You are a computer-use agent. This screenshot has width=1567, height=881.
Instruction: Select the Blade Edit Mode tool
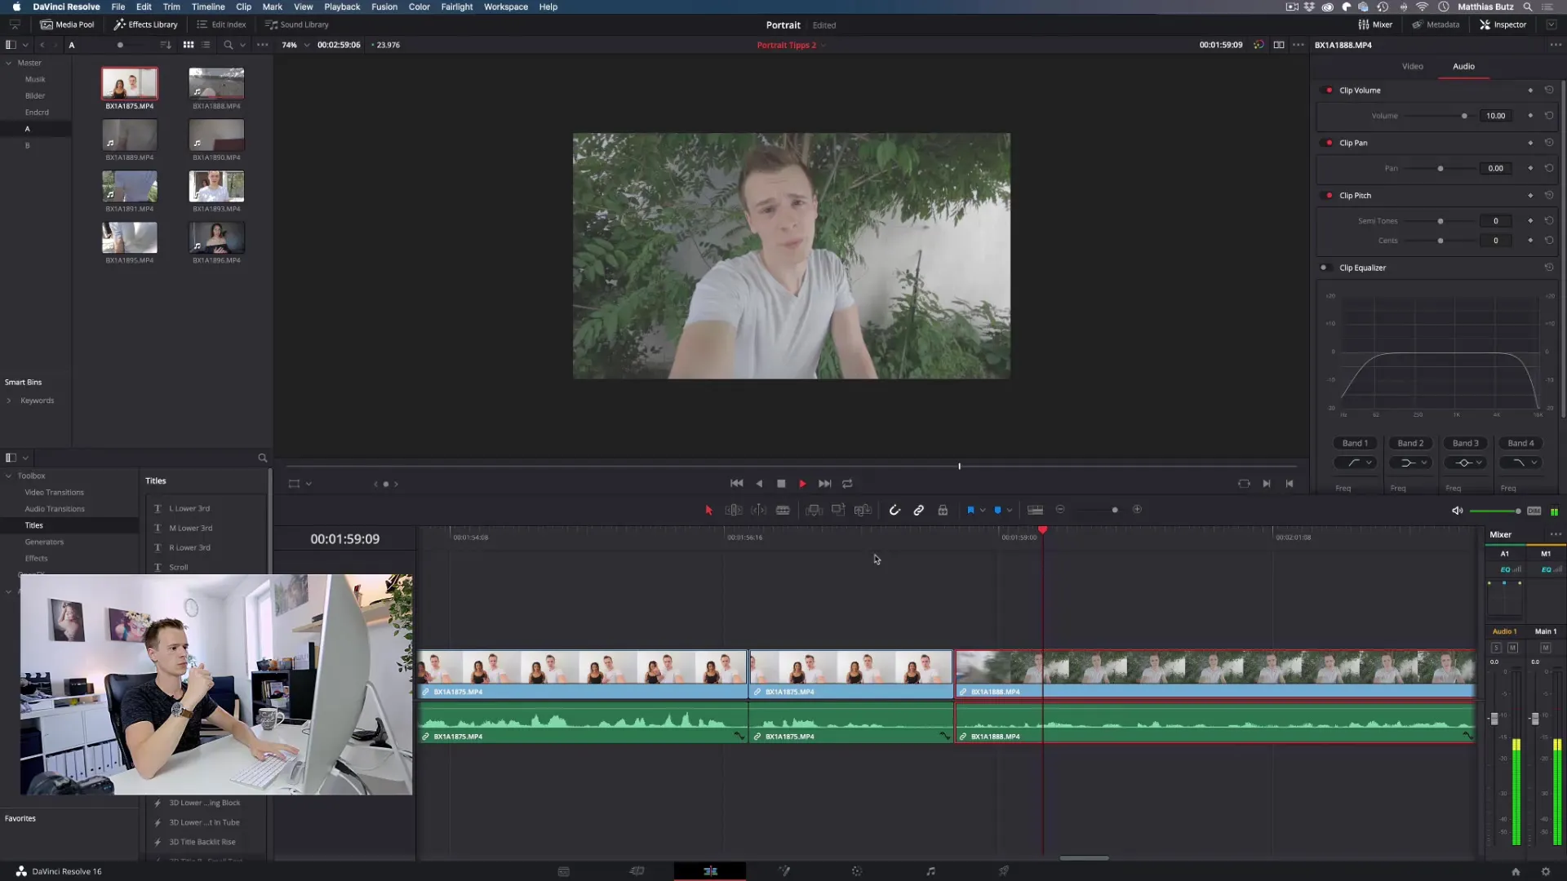pyautogui.click(x=783, y=510)
